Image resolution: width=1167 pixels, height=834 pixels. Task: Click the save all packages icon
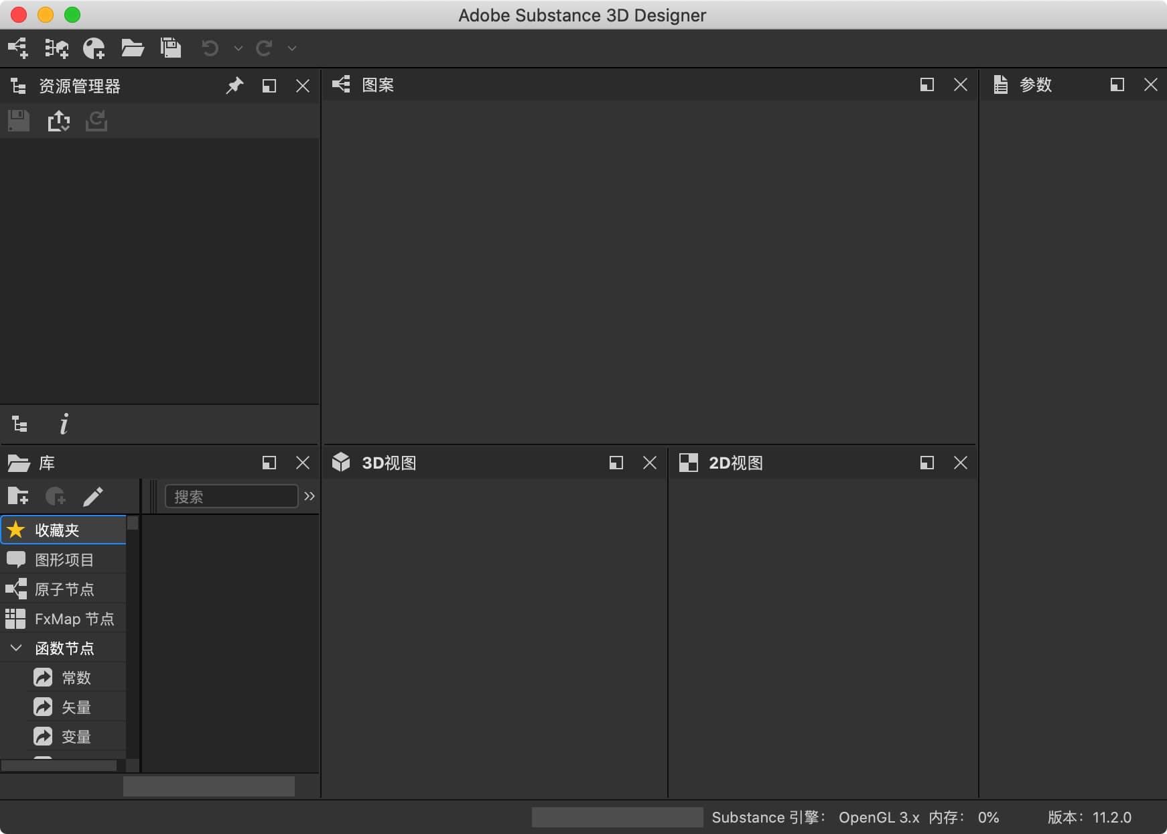(x=170, y=48)
